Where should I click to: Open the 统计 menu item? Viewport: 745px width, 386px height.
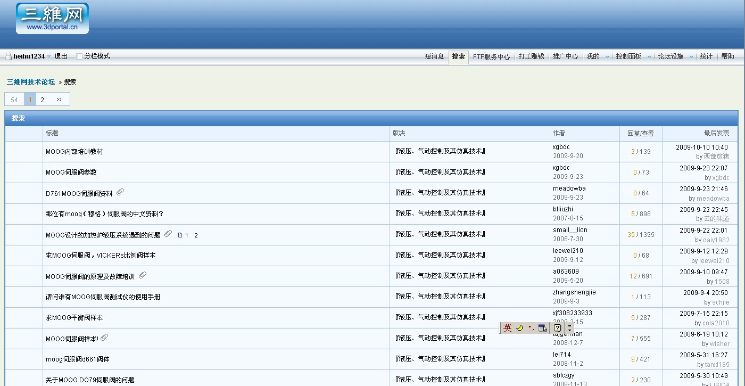click(x=706, y=56)
